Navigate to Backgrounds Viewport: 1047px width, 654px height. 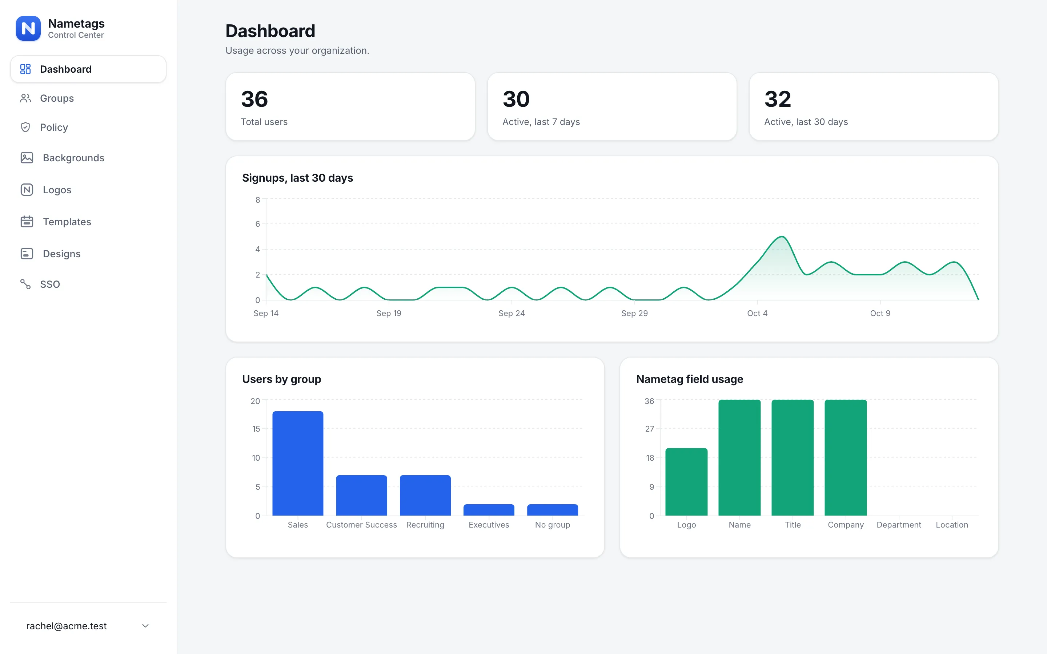(88, 158)
